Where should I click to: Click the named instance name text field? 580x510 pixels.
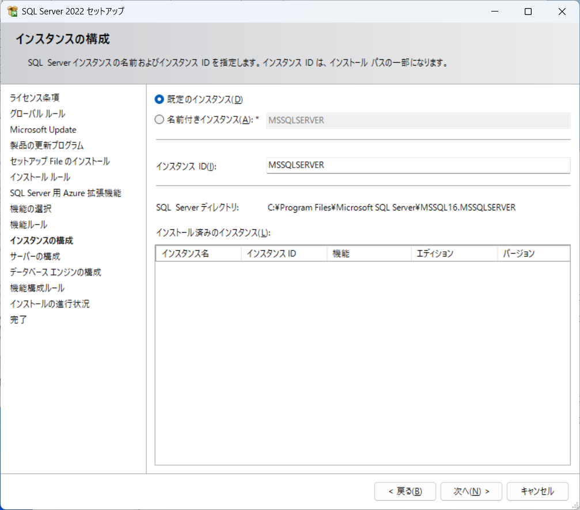click(x=418, y=120)
